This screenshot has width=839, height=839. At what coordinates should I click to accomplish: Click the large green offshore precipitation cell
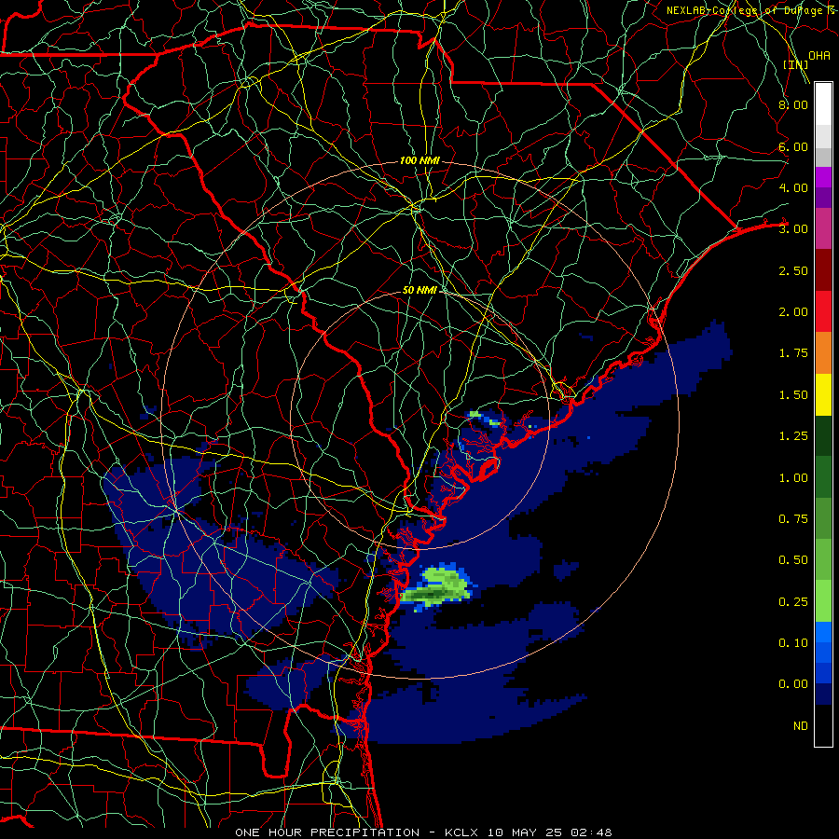[x=436, y=586]
